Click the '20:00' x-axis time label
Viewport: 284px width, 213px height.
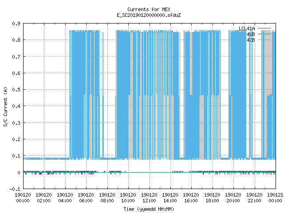pos(233,201)
